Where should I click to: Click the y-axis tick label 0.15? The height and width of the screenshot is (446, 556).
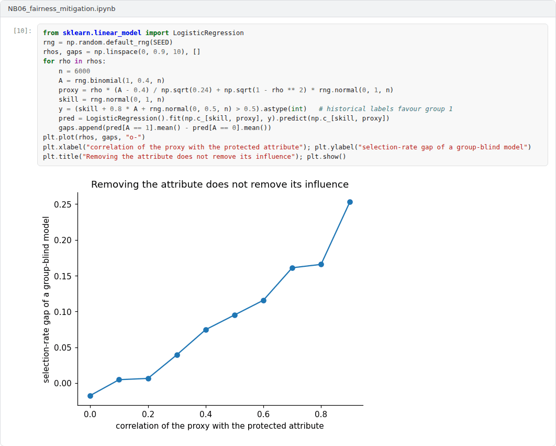tap(63, 276)
